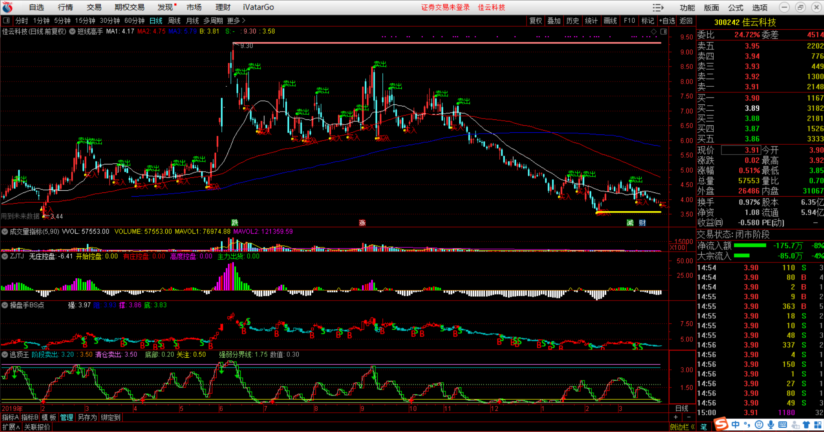Expand the 成交量指标 indicator dropdown
This screenshot has width=824, height=432.
5,231
